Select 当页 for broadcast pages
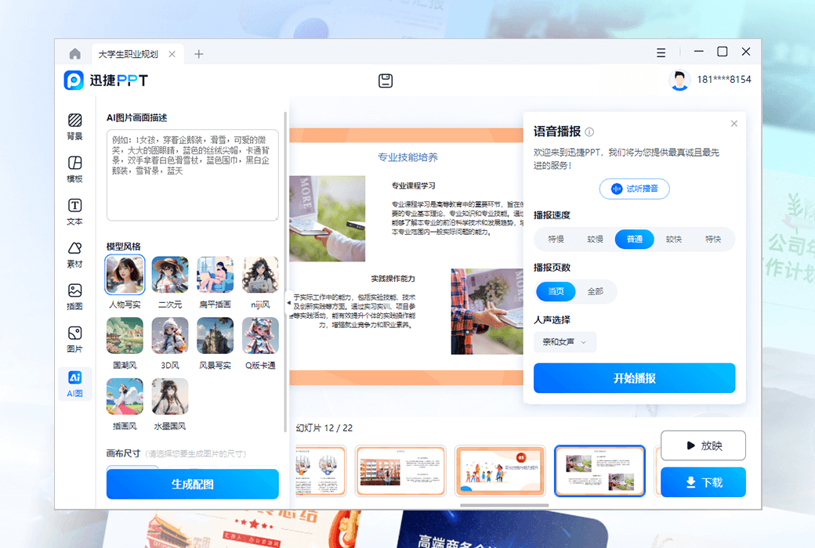 point(556,291)
